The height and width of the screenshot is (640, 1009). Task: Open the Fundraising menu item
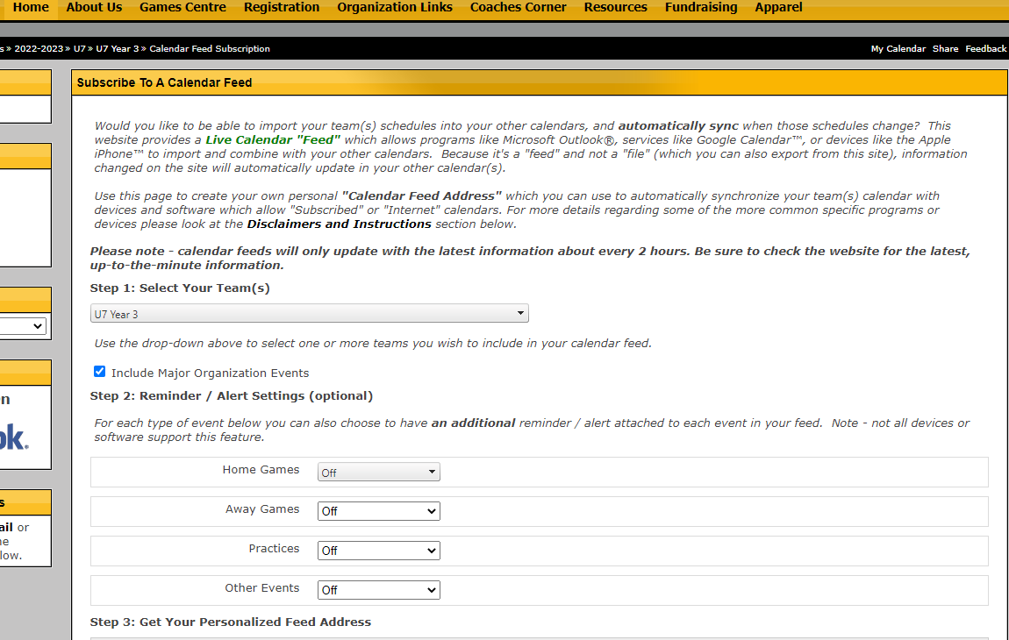tap(701, 8)
